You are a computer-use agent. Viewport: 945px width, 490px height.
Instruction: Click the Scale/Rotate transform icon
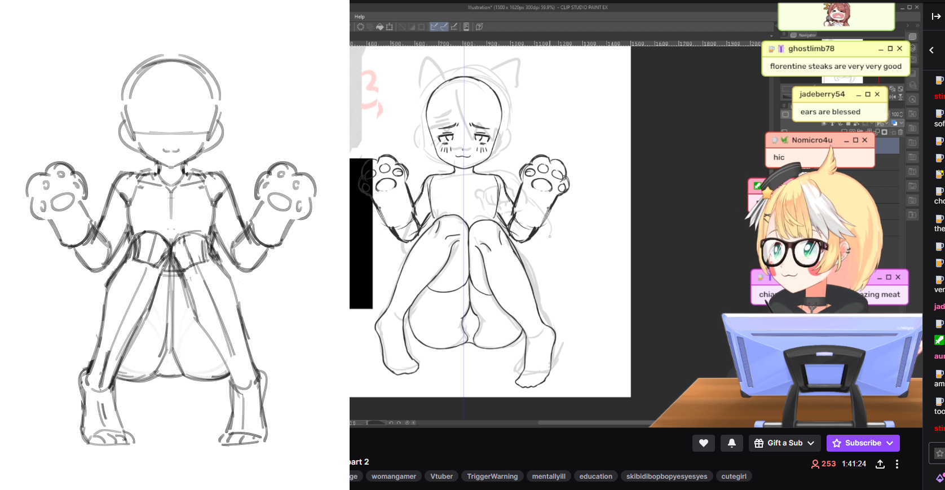click(x=389, y=27)
